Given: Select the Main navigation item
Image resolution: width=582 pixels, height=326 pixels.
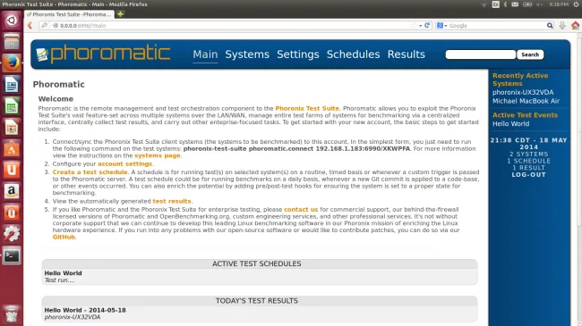Looking at the screenshot, I should [205, 54].
